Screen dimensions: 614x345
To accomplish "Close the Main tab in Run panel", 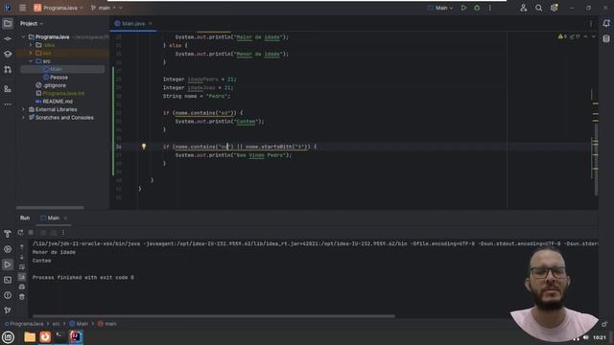I will (65, 218).
